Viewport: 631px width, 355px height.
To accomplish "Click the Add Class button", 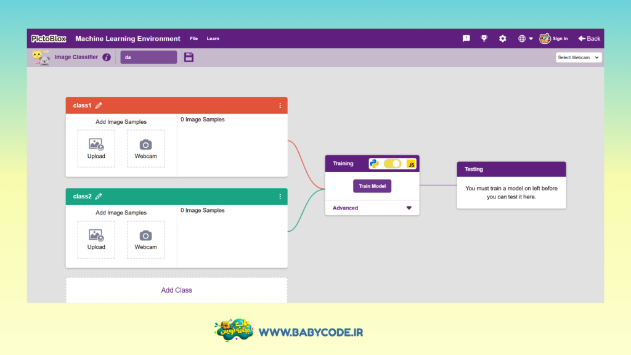I will (x=177, y=290).
